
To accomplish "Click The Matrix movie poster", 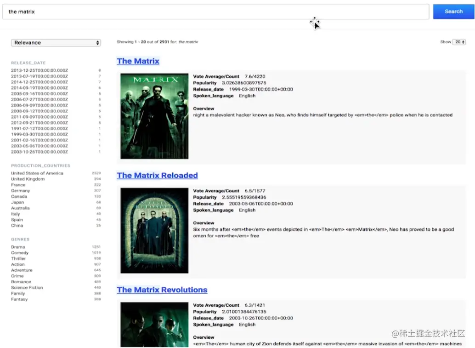I will coord(154,116).
